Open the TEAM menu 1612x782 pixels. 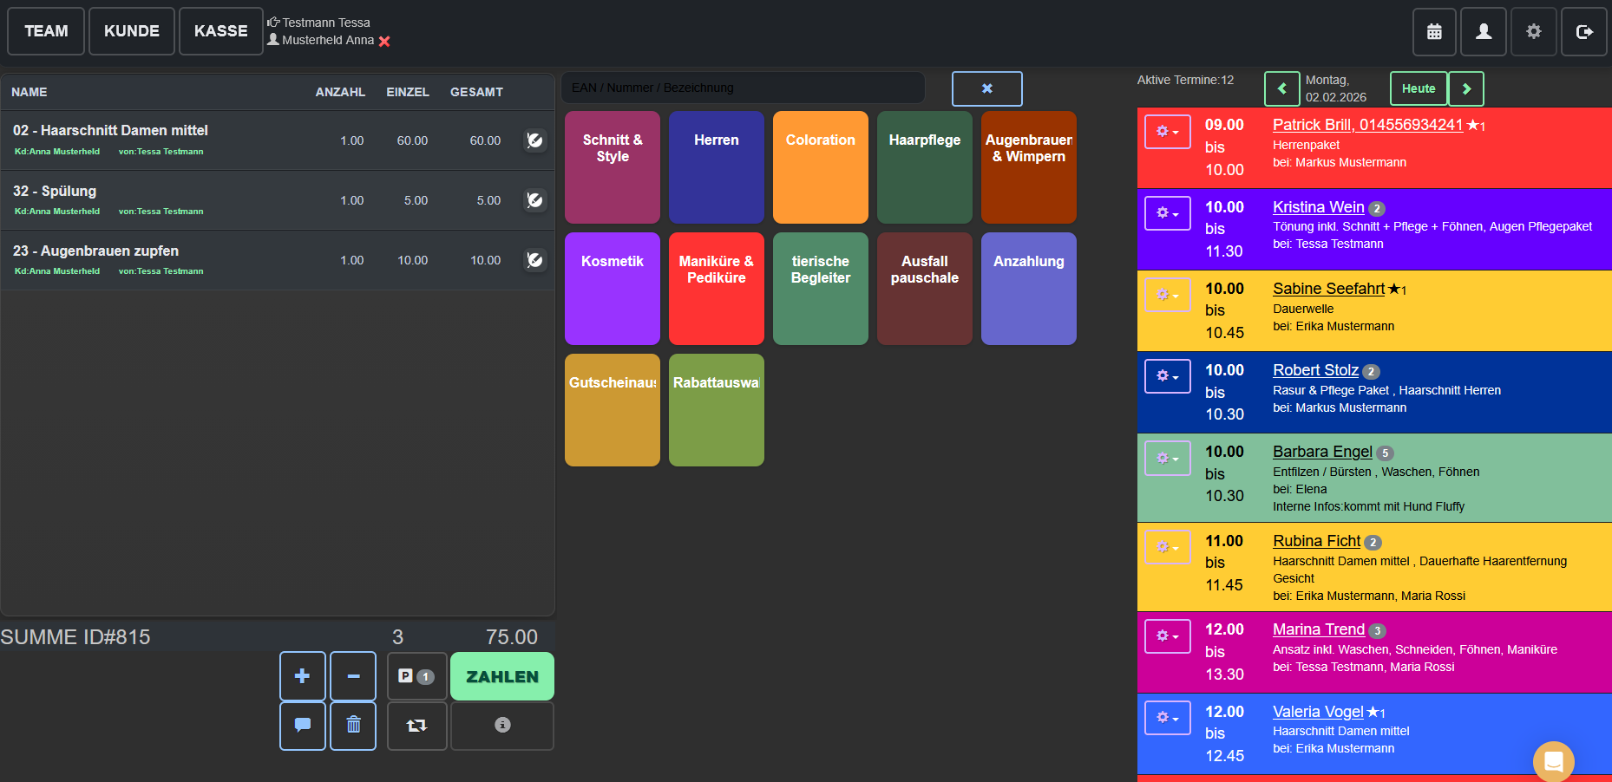46,31
